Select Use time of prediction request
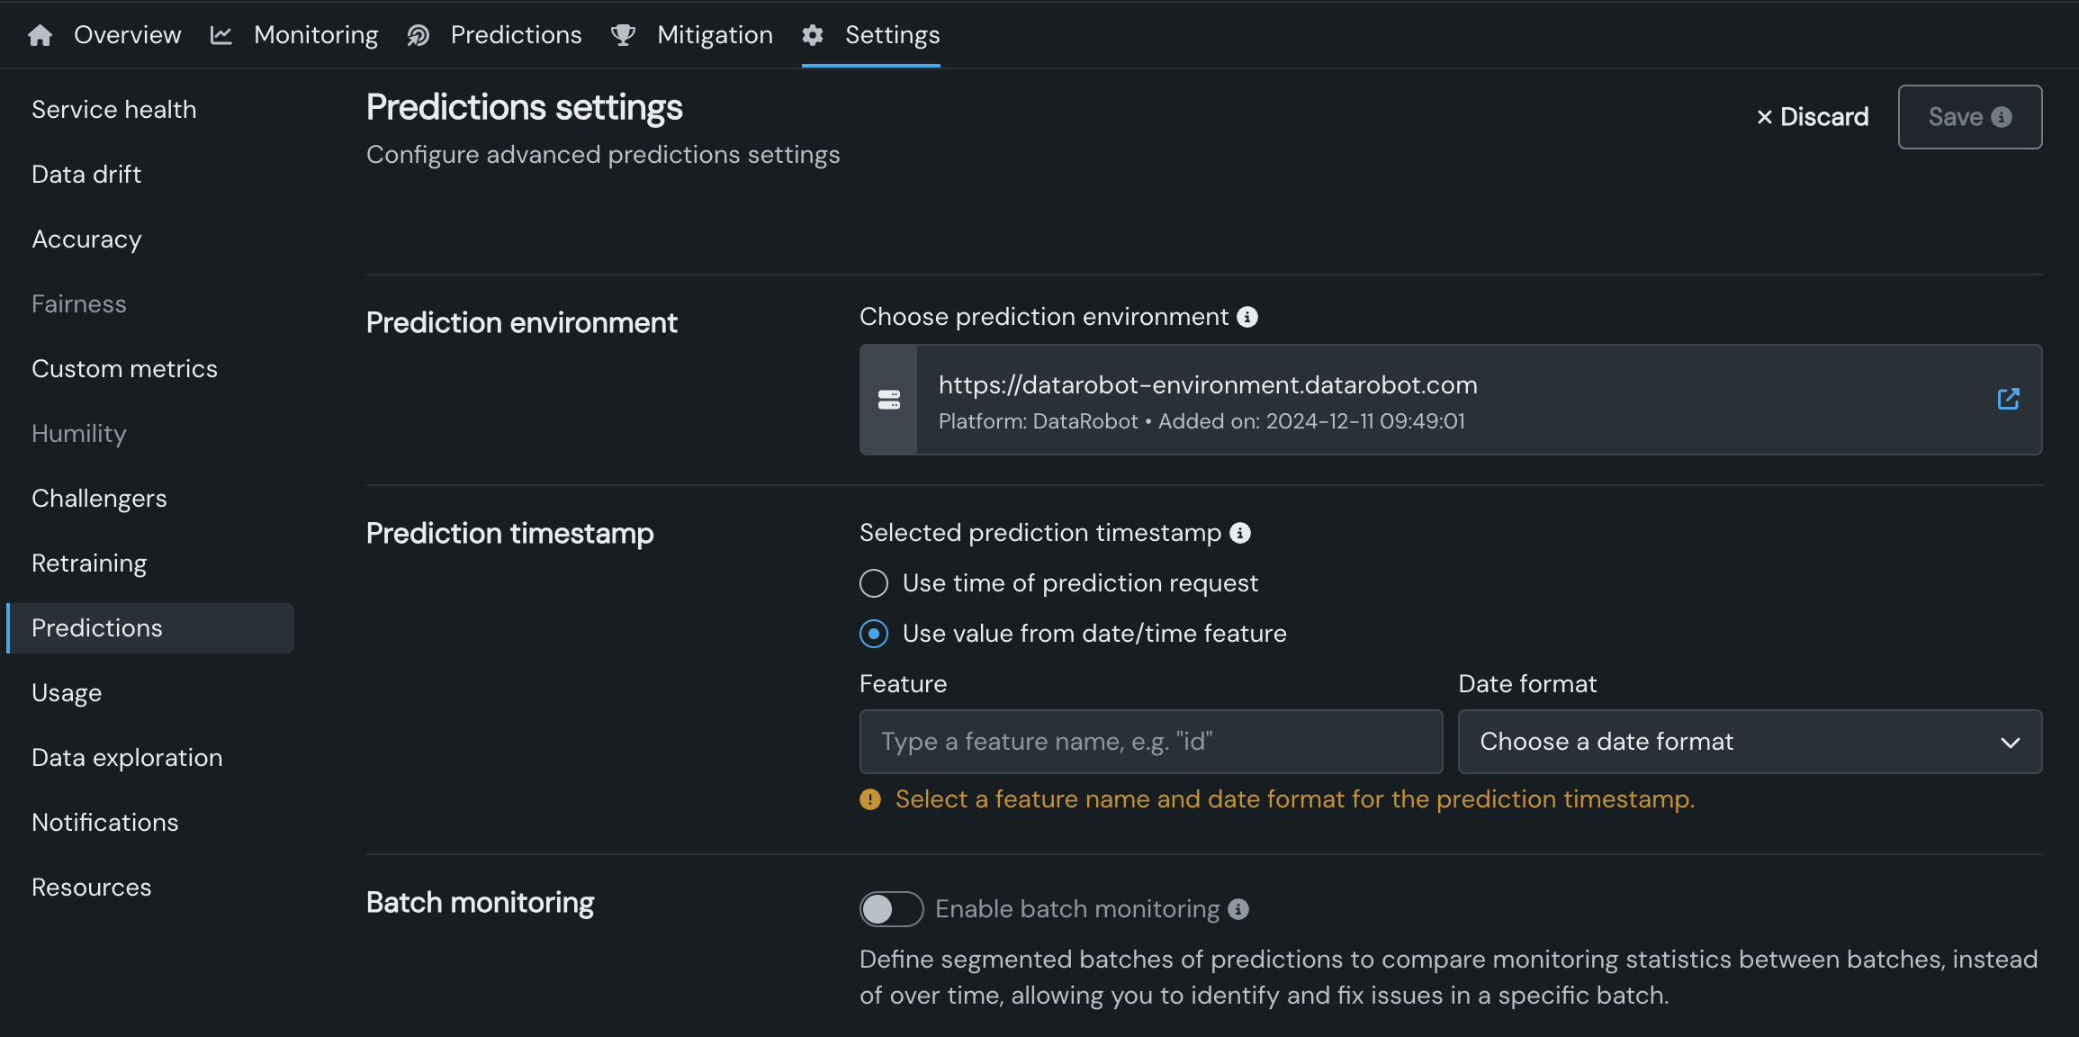2079x1037 pixels. 874,583
